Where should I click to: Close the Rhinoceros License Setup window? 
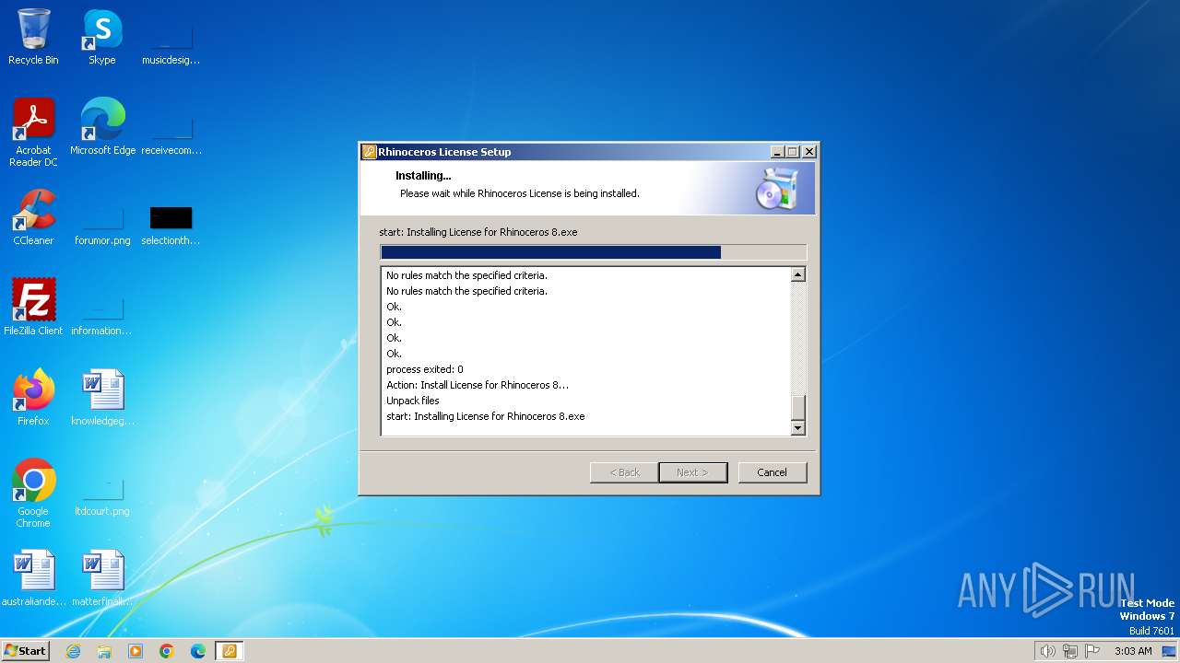809,152
